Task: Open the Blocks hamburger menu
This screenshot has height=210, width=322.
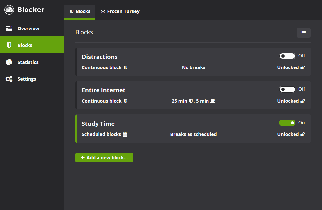Action: click(304, 33)
